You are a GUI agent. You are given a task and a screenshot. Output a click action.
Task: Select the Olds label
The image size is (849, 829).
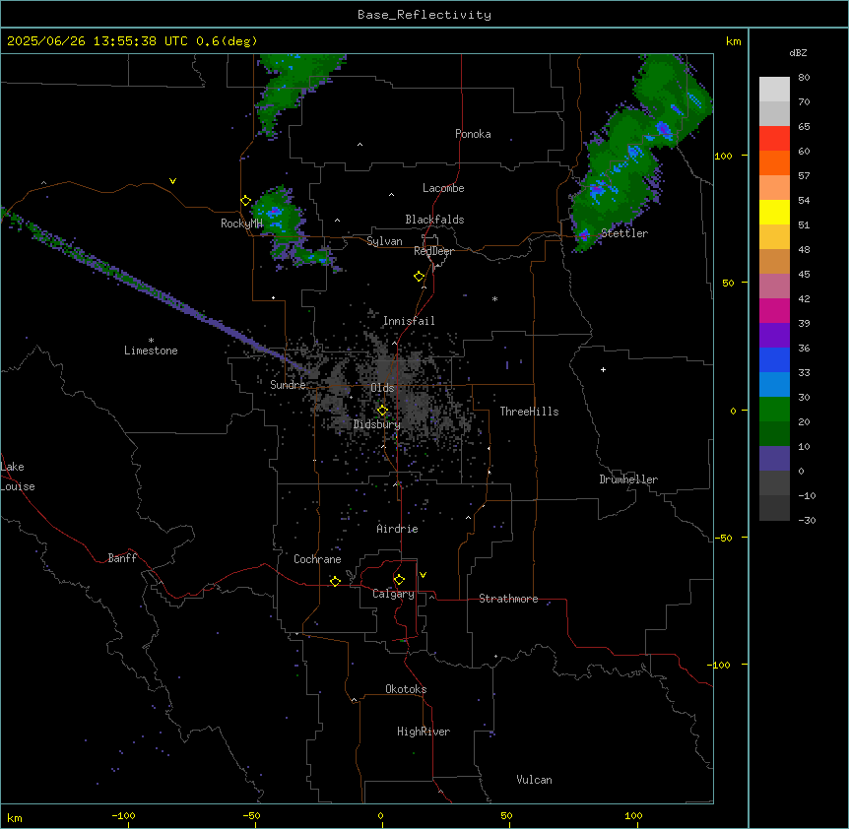(382, 388)
